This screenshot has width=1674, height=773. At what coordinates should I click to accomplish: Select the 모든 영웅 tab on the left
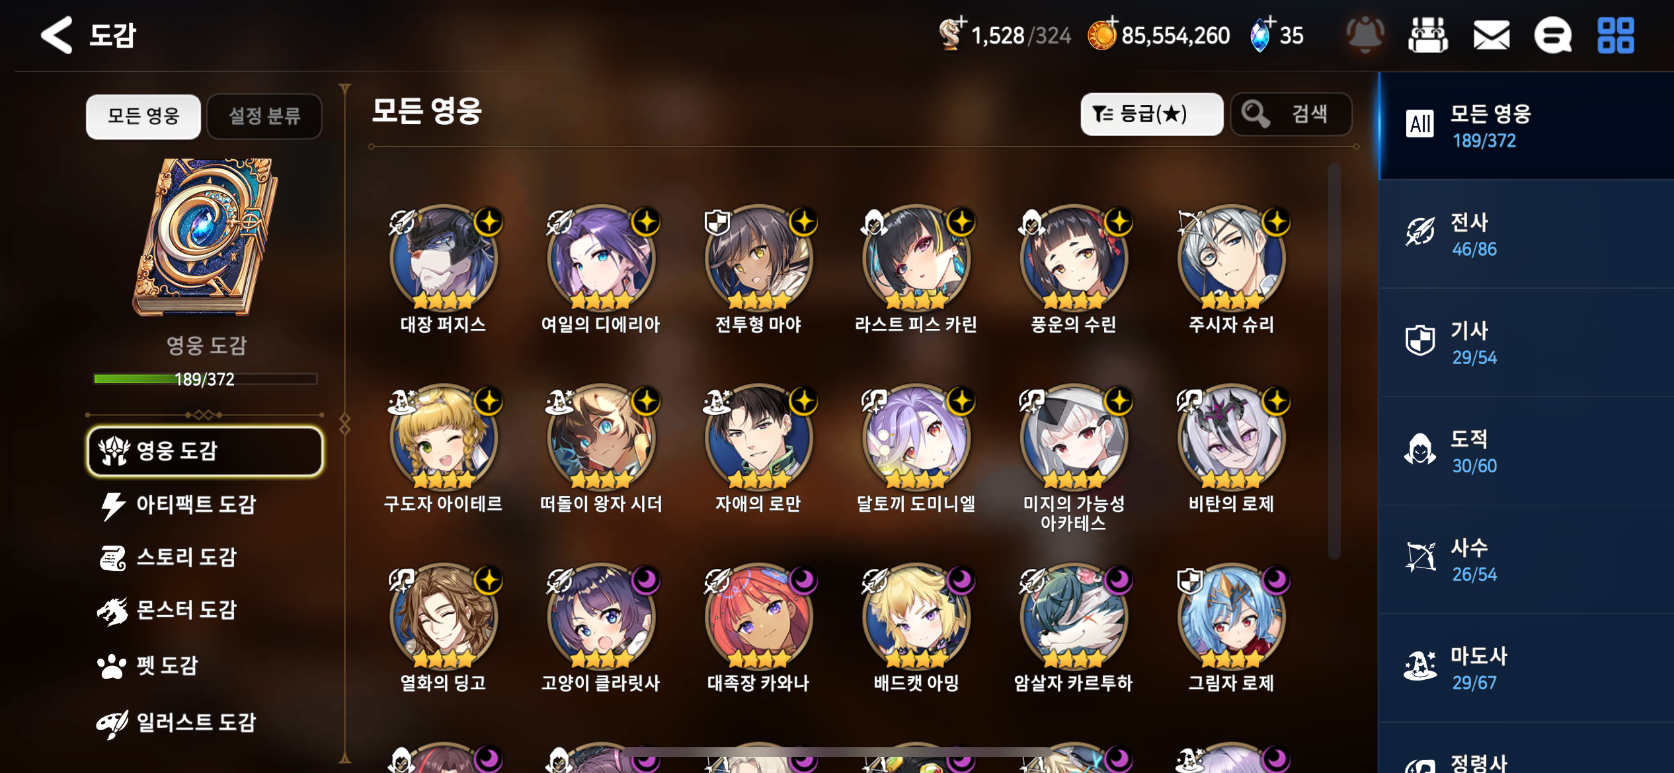(x=143, y=116)
